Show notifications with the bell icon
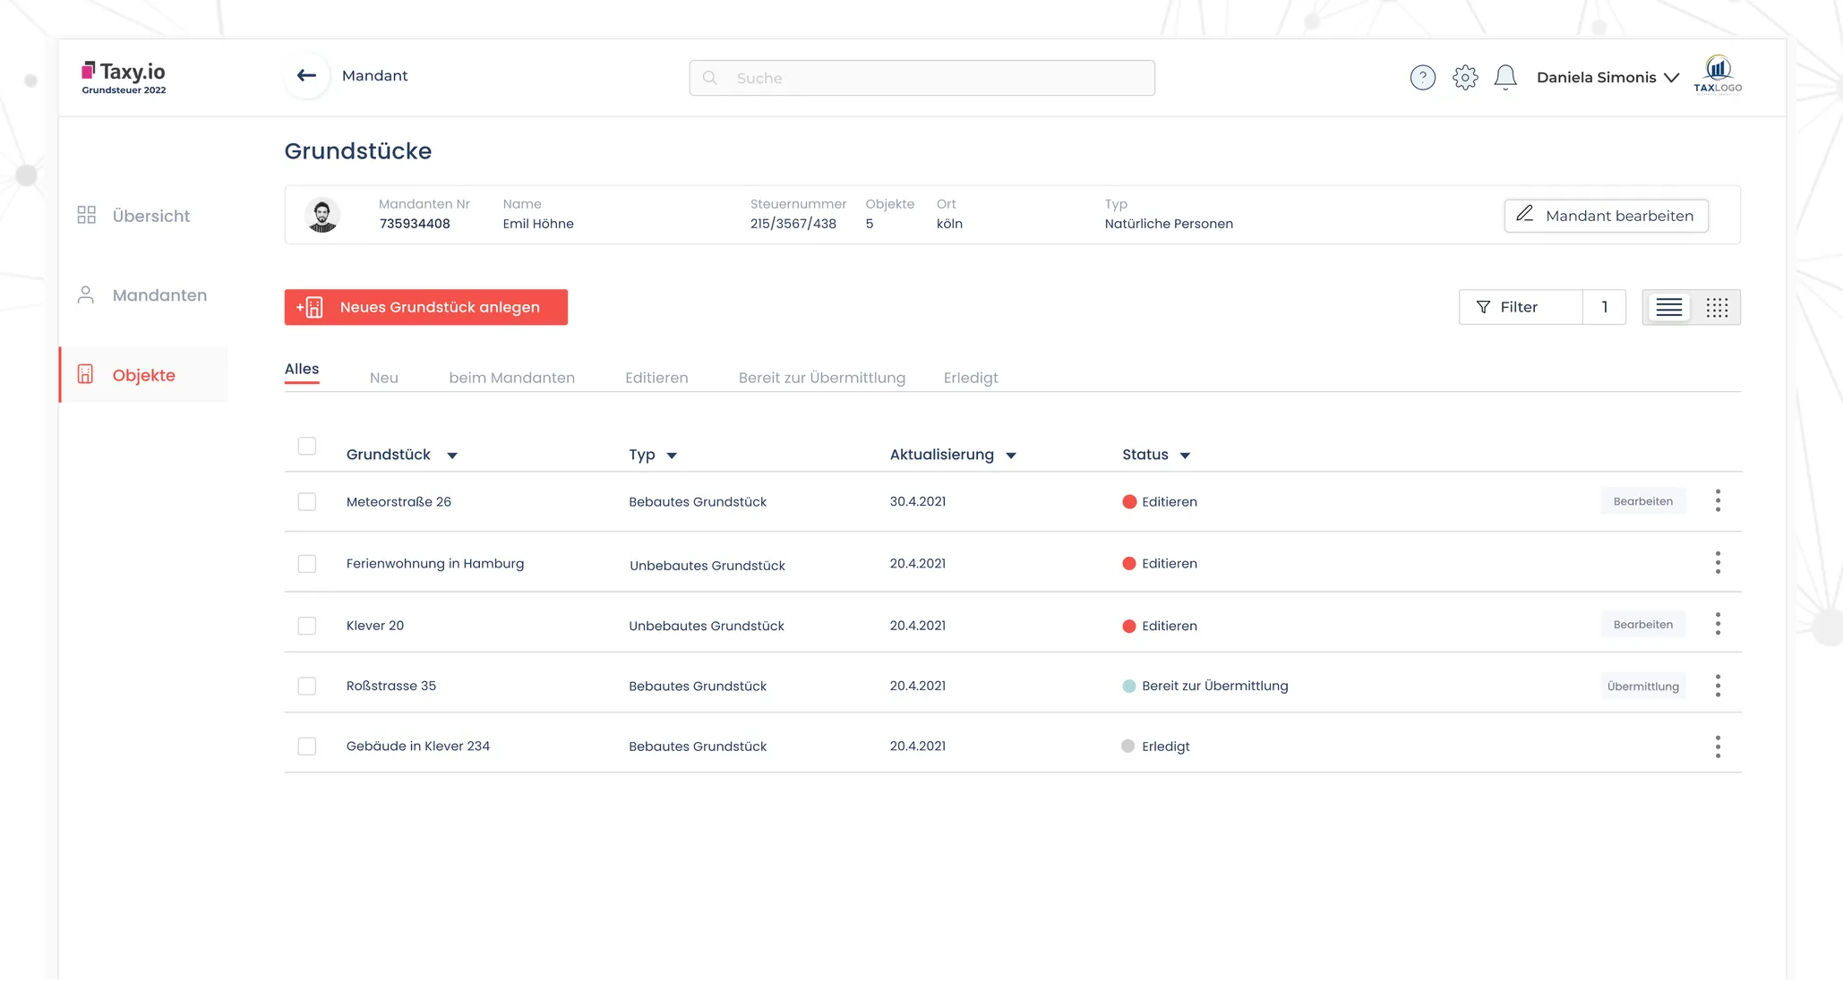This screenshot has height=981, width=1843. pyautogui.click(x=1505, y=78)
